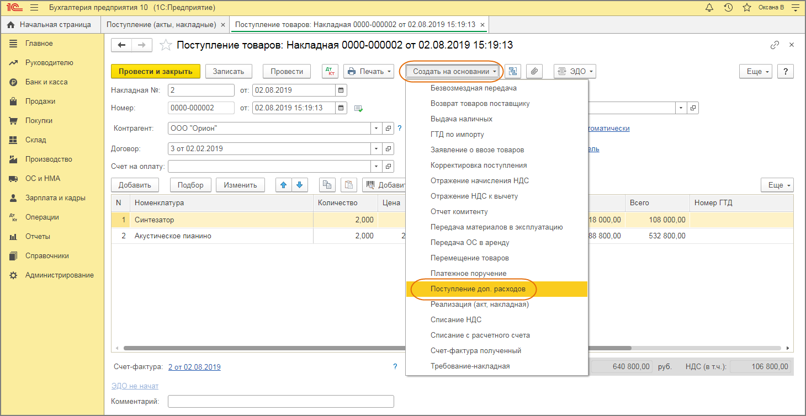Open the Печать dropdown menu
Viewport: 806px width, 416px height.
[369, 71]
